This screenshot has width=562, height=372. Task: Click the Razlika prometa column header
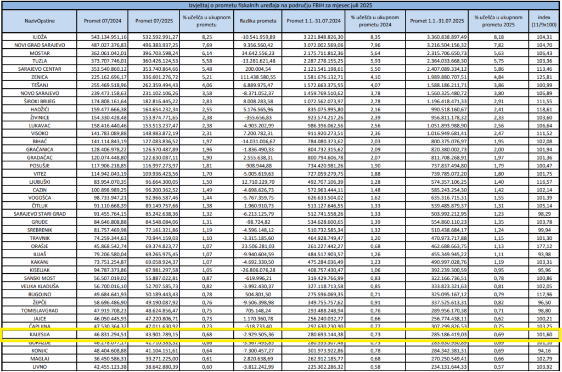(257, 20)
